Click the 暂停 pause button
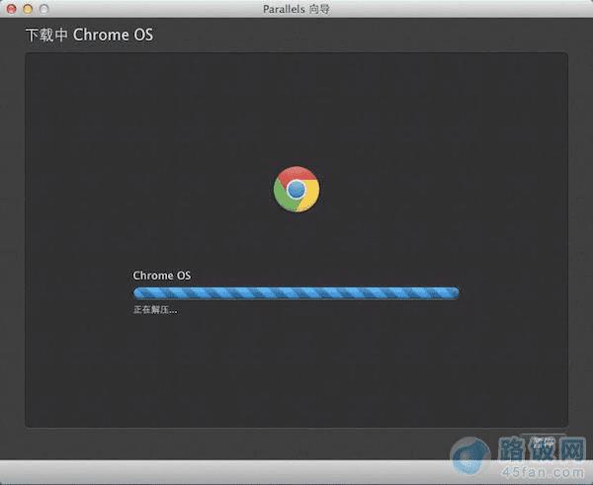 (543, 443)
